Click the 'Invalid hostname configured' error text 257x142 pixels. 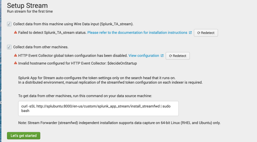[x=77, y=63]
